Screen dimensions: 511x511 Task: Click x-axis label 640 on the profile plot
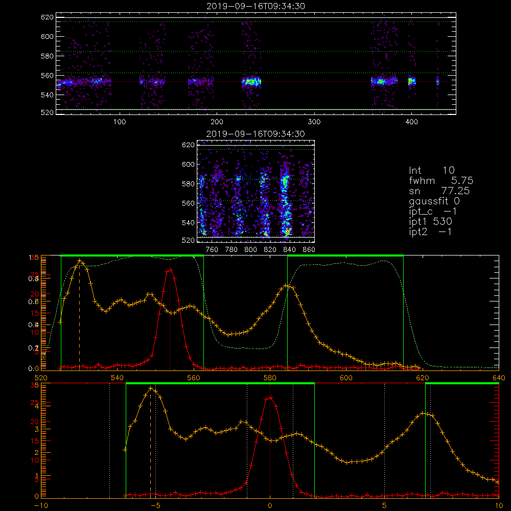click(499, 378)
